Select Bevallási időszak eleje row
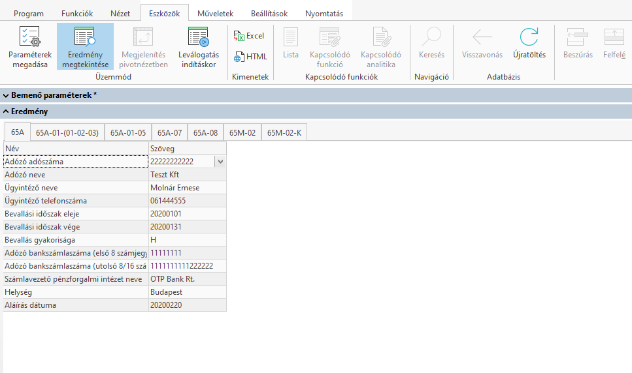The image size is (632, 373). 76,214
